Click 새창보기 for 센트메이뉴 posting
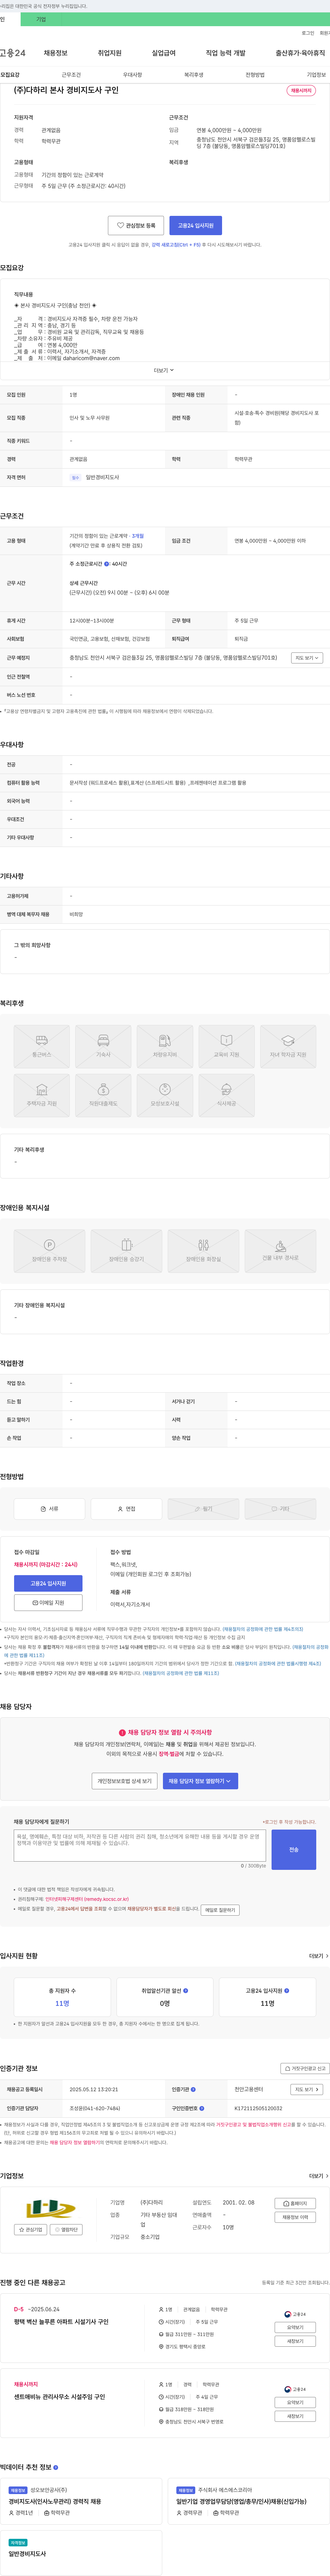The height and width of the screenshot is (2576, 330). [x=295, y=2416]
